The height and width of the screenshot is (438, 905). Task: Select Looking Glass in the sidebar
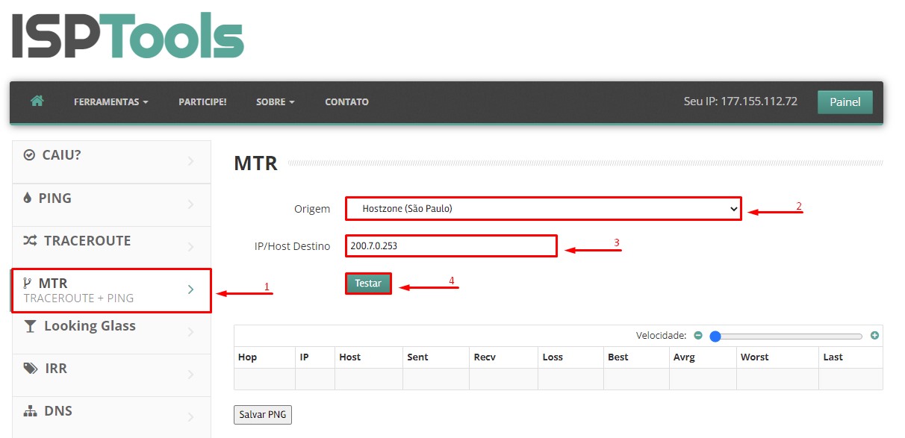coord(112,332)
